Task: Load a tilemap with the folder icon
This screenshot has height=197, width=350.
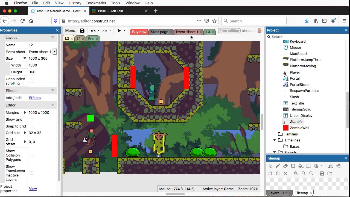Action: tap(330, 173)
